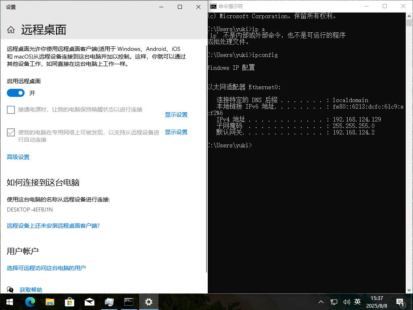
Task: Click the Settings gear icon in the taskbar
Action: [x=148, y=302]
